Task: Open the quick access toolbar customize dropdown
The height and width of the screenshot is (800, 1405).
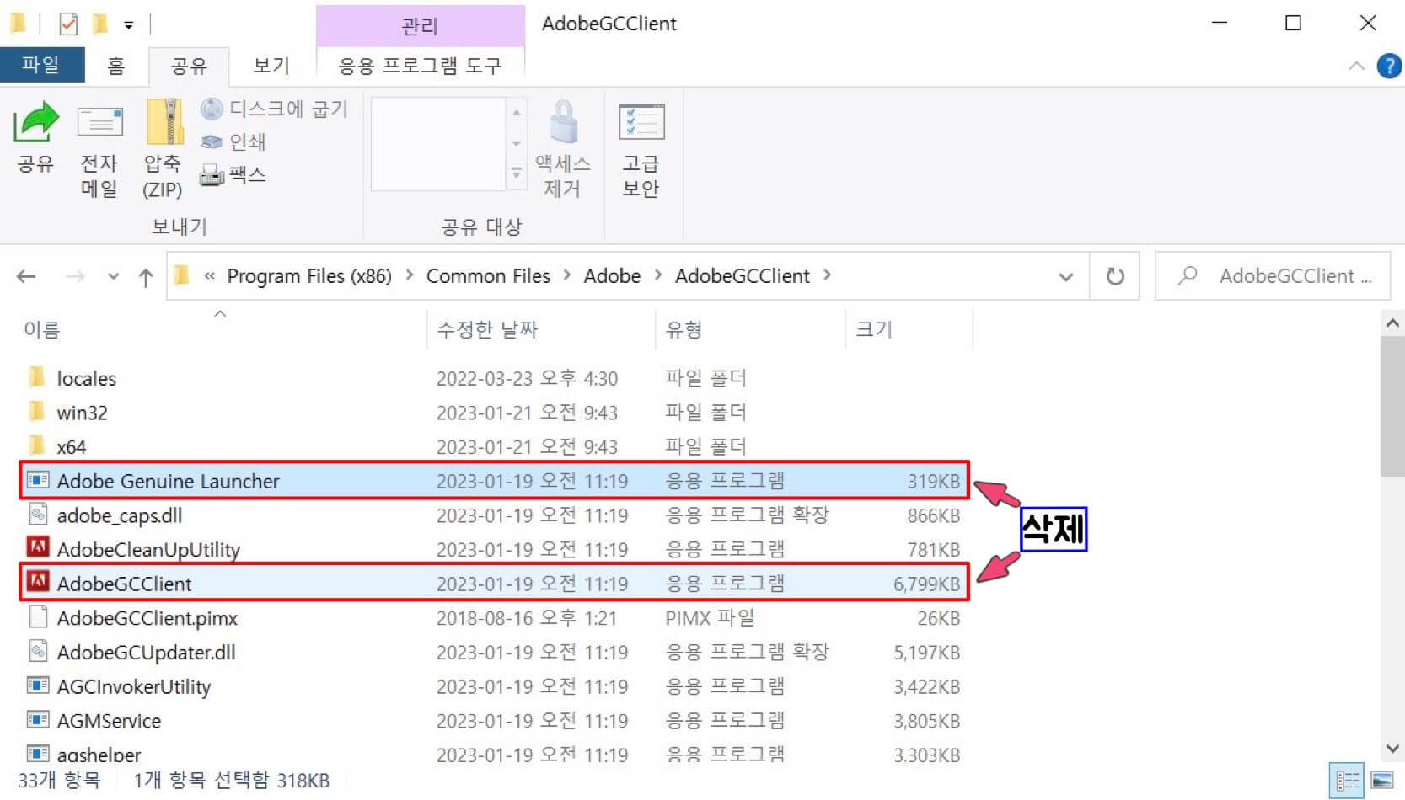Action: pos(129,25)
